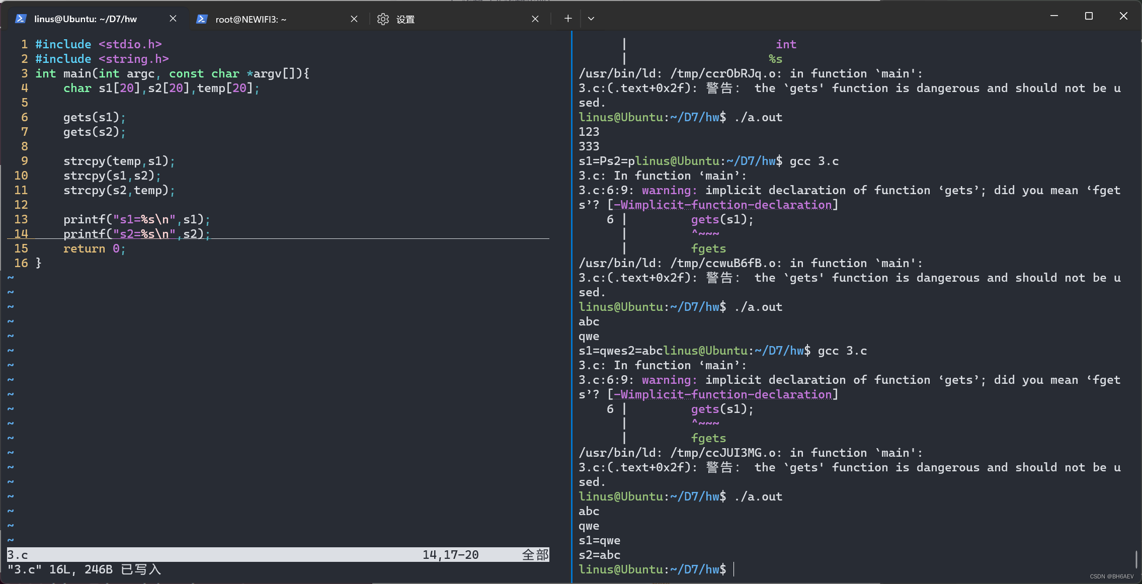Viewport: 1142px width, 584px height.
Task: Click the PowerShell icon on root@NEWIFI3 tab
Action: [x=202, y=19]
